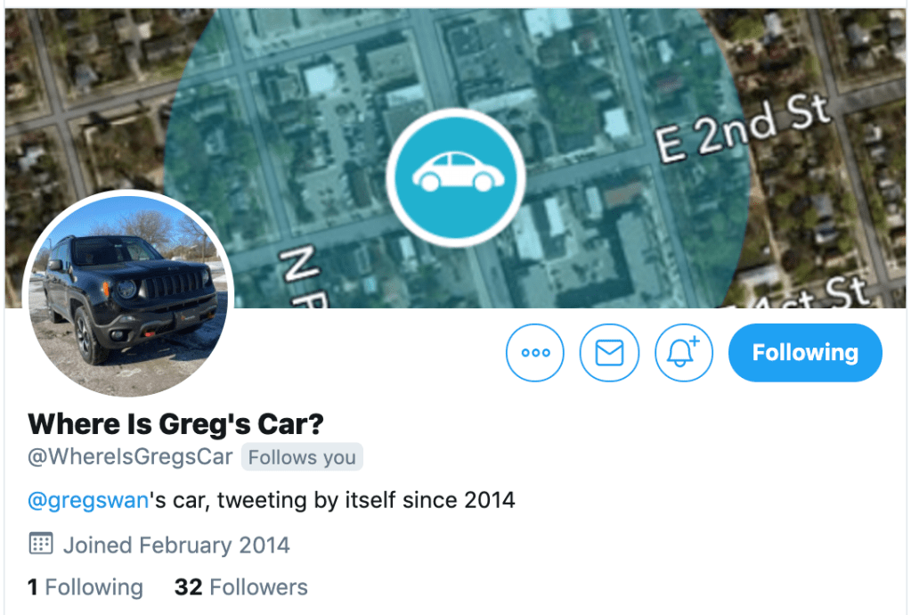Click the E 2nd St map label
911x615 pixels.
[x=743, y=129]
